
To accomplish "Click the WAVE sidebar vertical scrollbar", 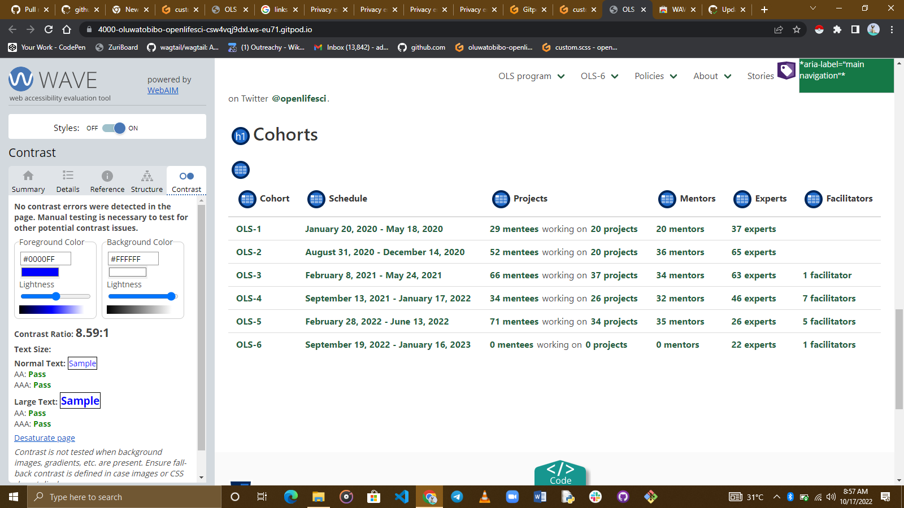I will coord(201,327).
